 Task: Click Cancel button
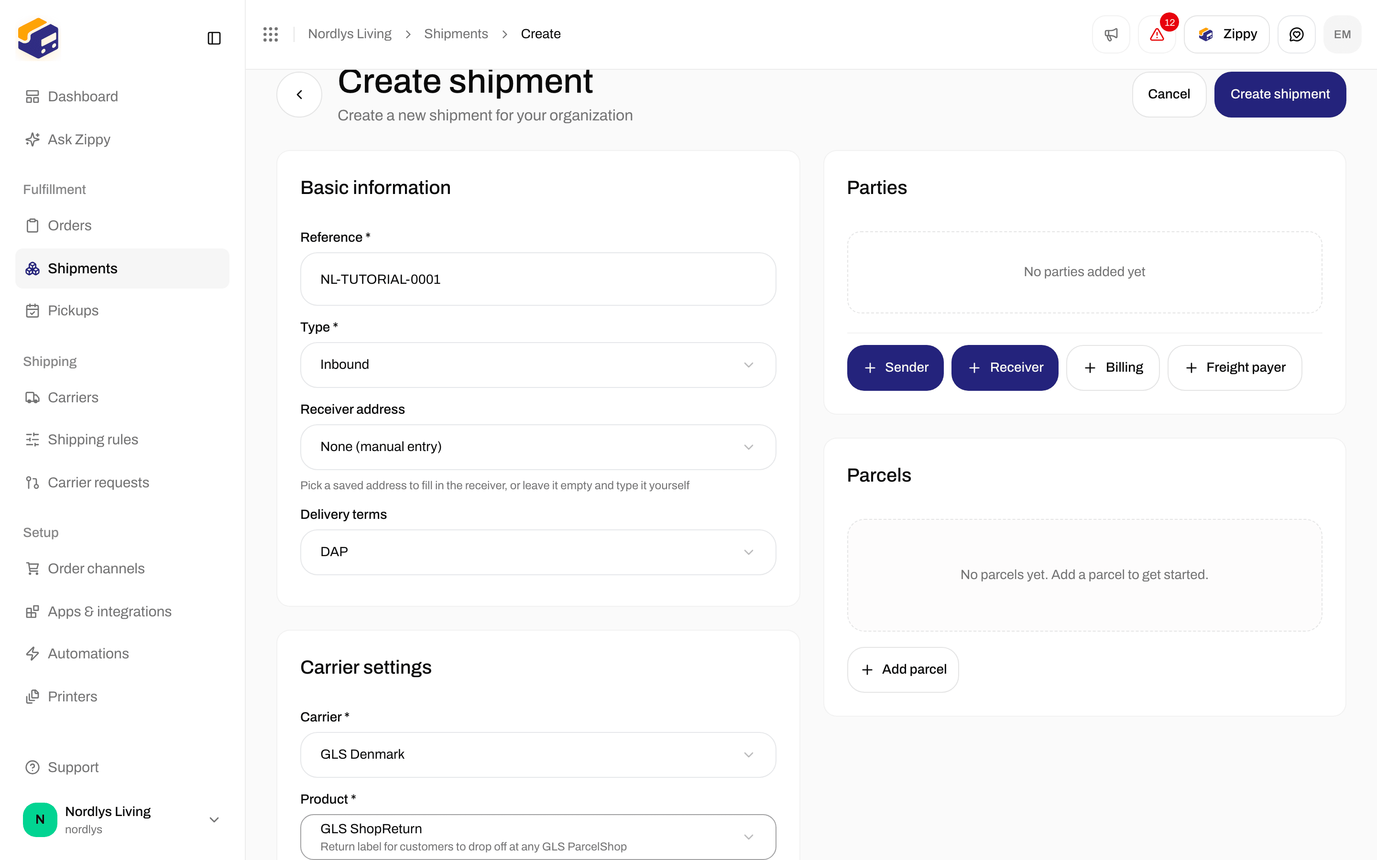click(1169, 95)
